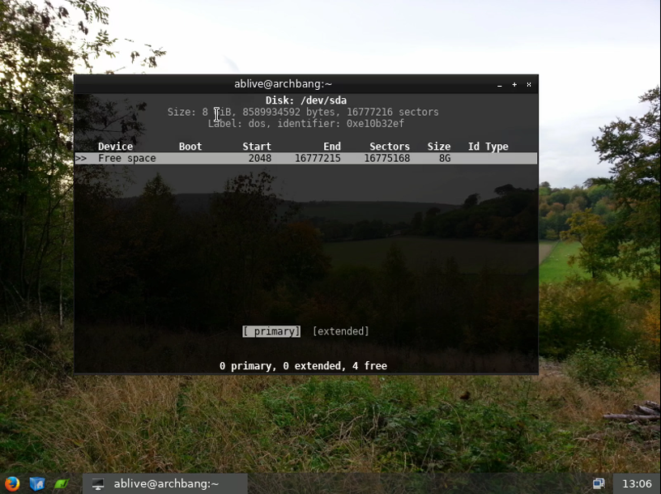Image resolution: width=661 pixels, height=494 pixels.
Task: Close the ablive@archbang terminal window
Action: (529, 84)
